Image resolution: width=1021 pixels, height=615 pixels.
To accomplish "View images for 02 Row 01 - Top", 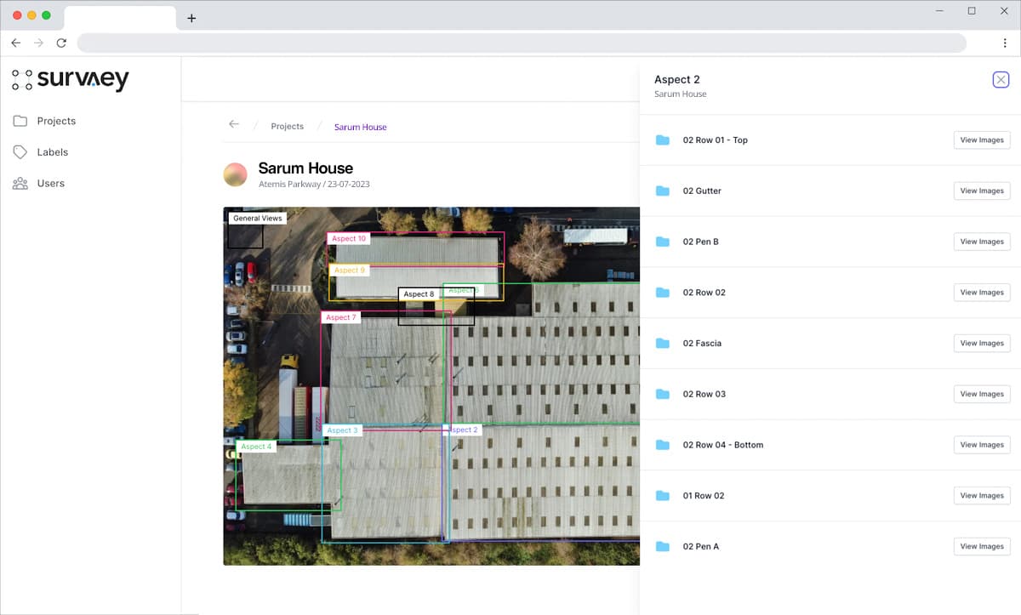I will point(981,140).
